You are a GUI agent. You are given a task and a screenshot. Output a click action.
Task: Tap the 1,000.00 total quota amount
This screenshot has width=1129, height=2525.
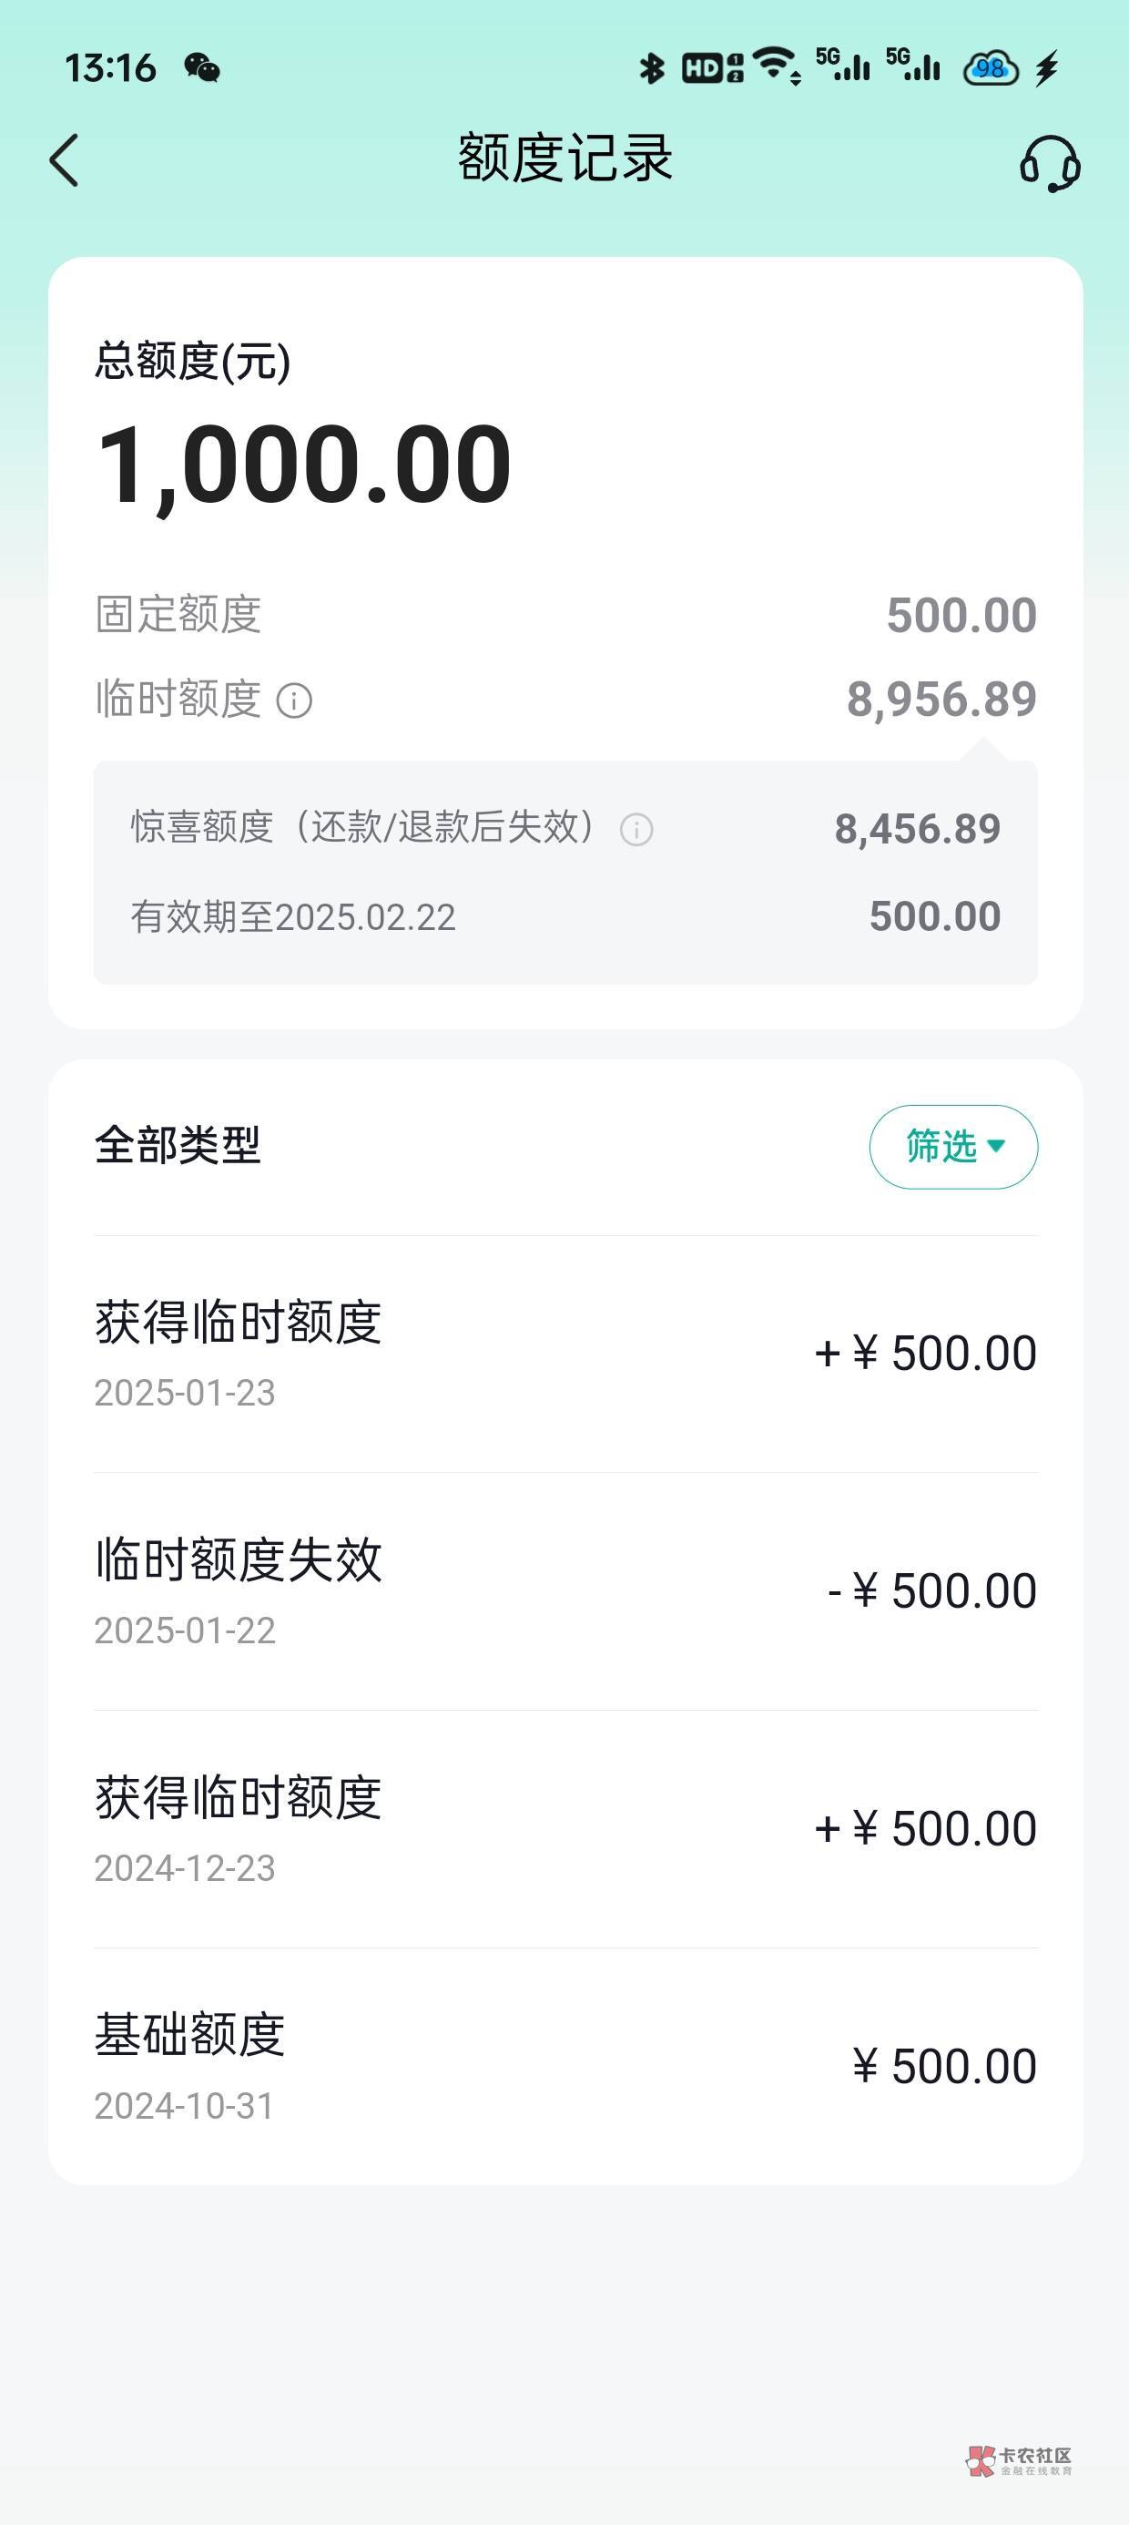tap(304, 465)
